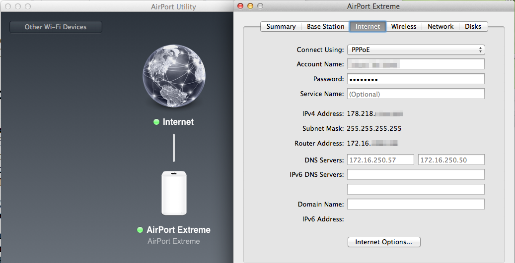This screenshot has height=263, width=515.
Task: Focus the Domain Name field
Action: point(416,204)
